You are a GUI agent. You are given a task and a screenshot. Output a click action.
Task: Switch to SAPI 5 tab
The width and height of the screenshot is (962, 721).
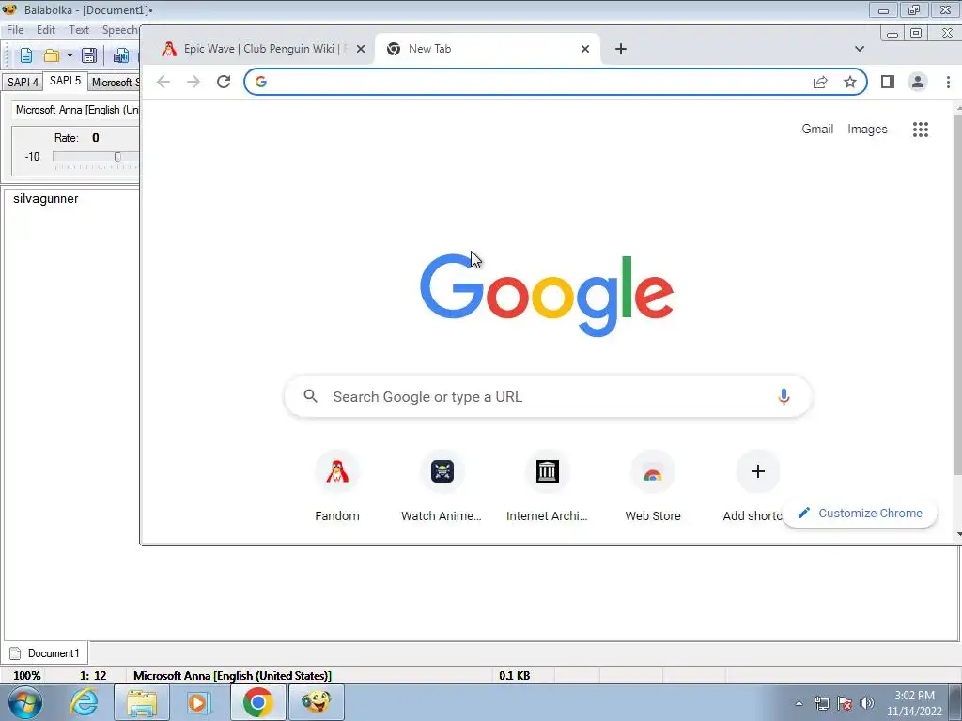click(x=65, y=81)
